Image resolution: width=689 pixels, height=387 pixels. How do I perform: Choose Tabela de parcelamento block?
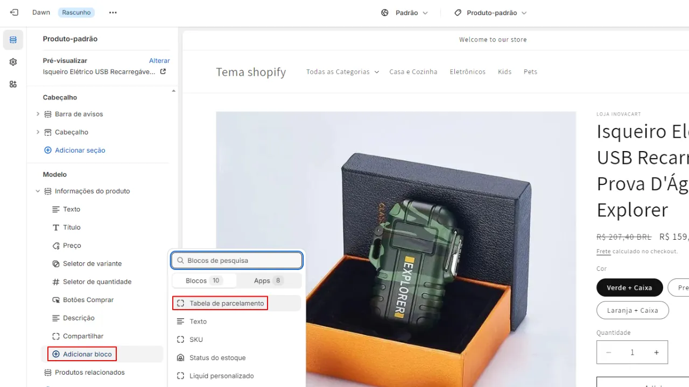pos(236,303)
